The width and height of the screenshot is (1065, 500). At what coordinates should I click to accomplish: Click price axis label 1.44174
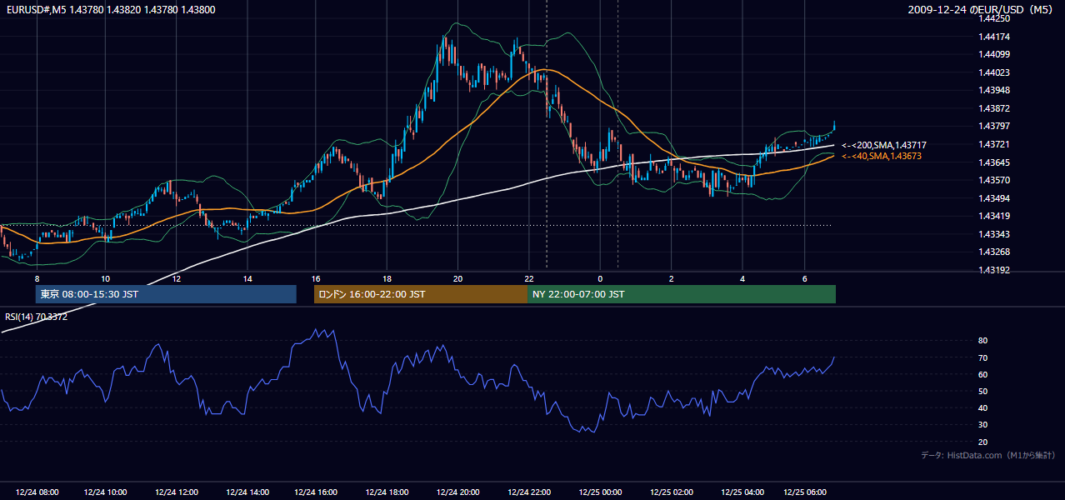[x=993, y=37]
